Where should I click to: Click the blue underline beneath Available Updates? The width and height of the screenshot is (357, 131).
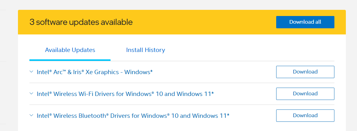70,60
